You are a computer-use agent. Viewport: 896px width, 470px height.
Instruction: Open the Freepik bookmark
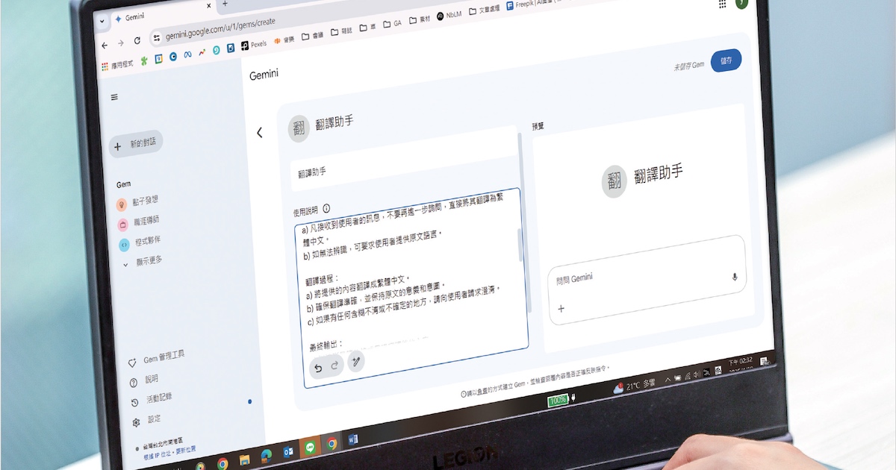pyautogui.click(x=535, y=4)
